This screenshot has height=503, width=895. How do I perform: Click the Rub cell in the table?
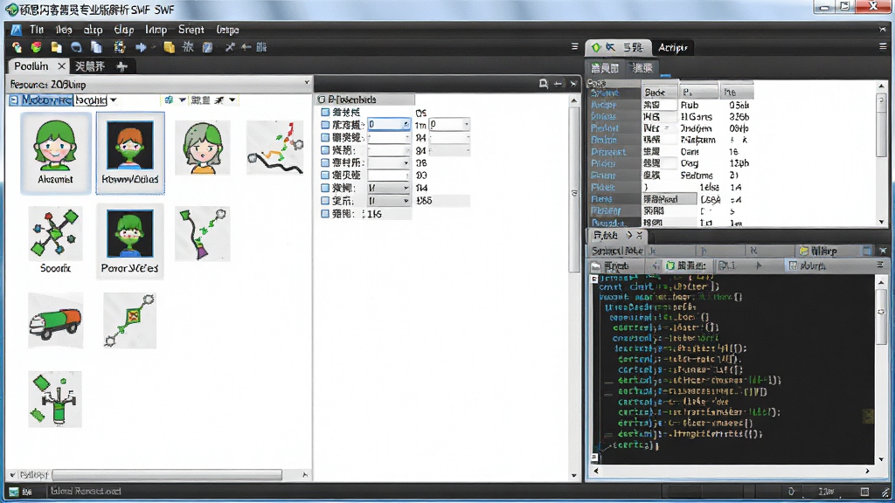pos(690,105)
